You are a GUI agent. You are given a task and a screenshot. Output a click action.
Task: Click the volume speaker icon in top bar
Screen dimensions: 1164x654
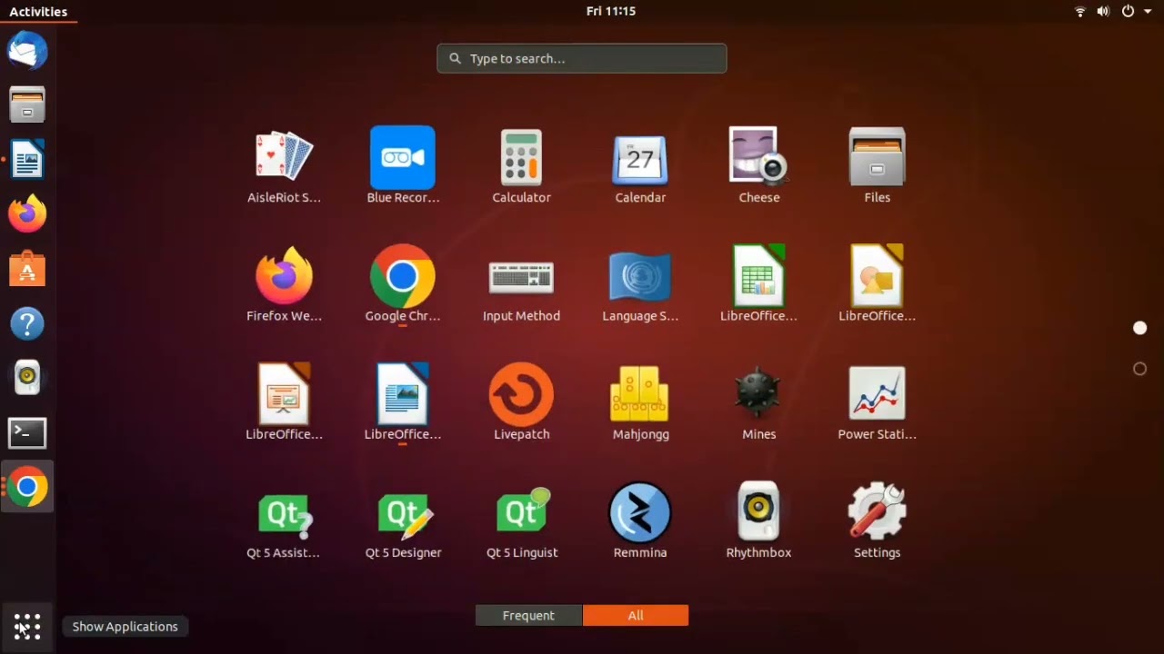[x=1103, y=12]
